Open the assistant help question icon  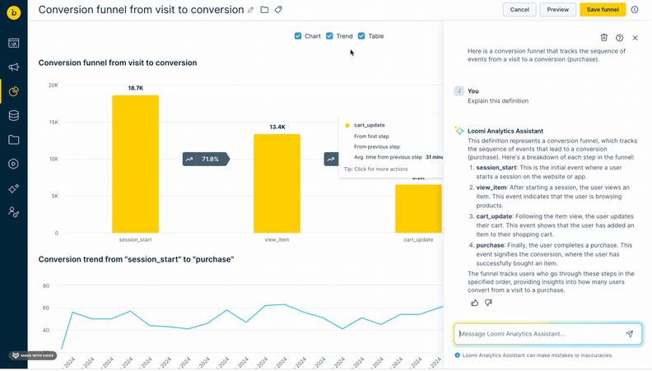point(620,38)
